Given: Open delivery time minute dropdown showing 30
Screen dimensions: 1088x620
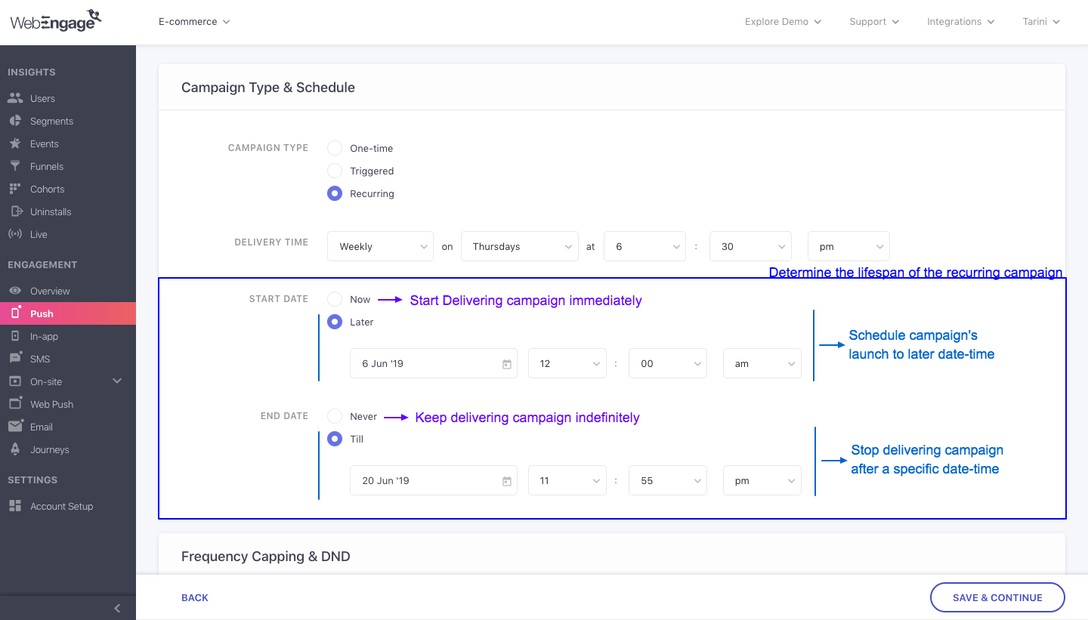Looking at the screenshot, I should [750, 246].
